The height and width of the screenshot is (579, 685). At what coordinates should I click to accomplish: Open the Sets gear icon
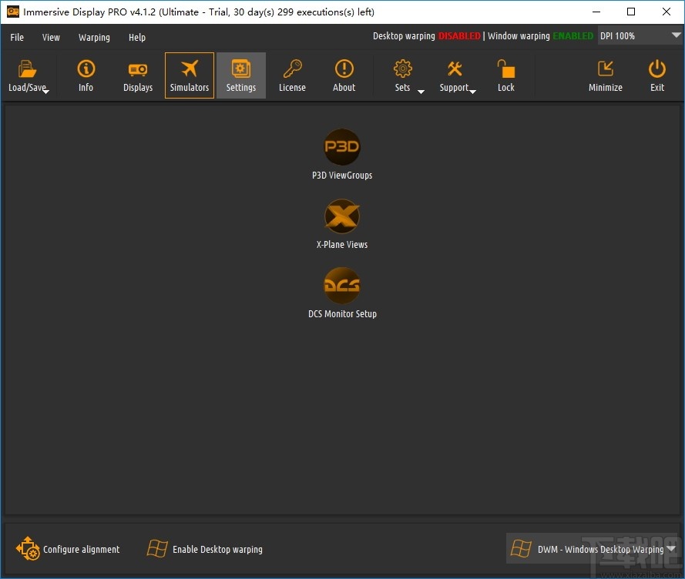pos(403,69)
